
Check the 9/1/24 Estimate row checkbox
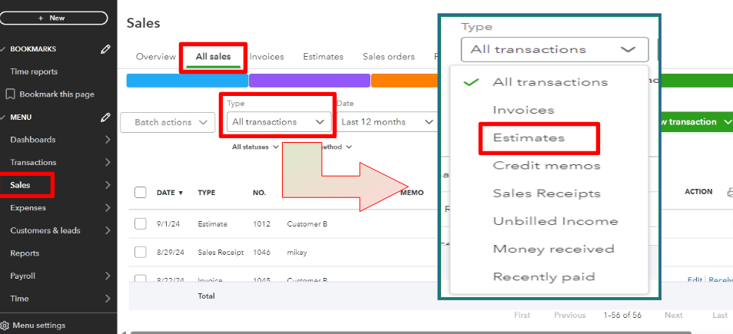[x=141, y=223]
